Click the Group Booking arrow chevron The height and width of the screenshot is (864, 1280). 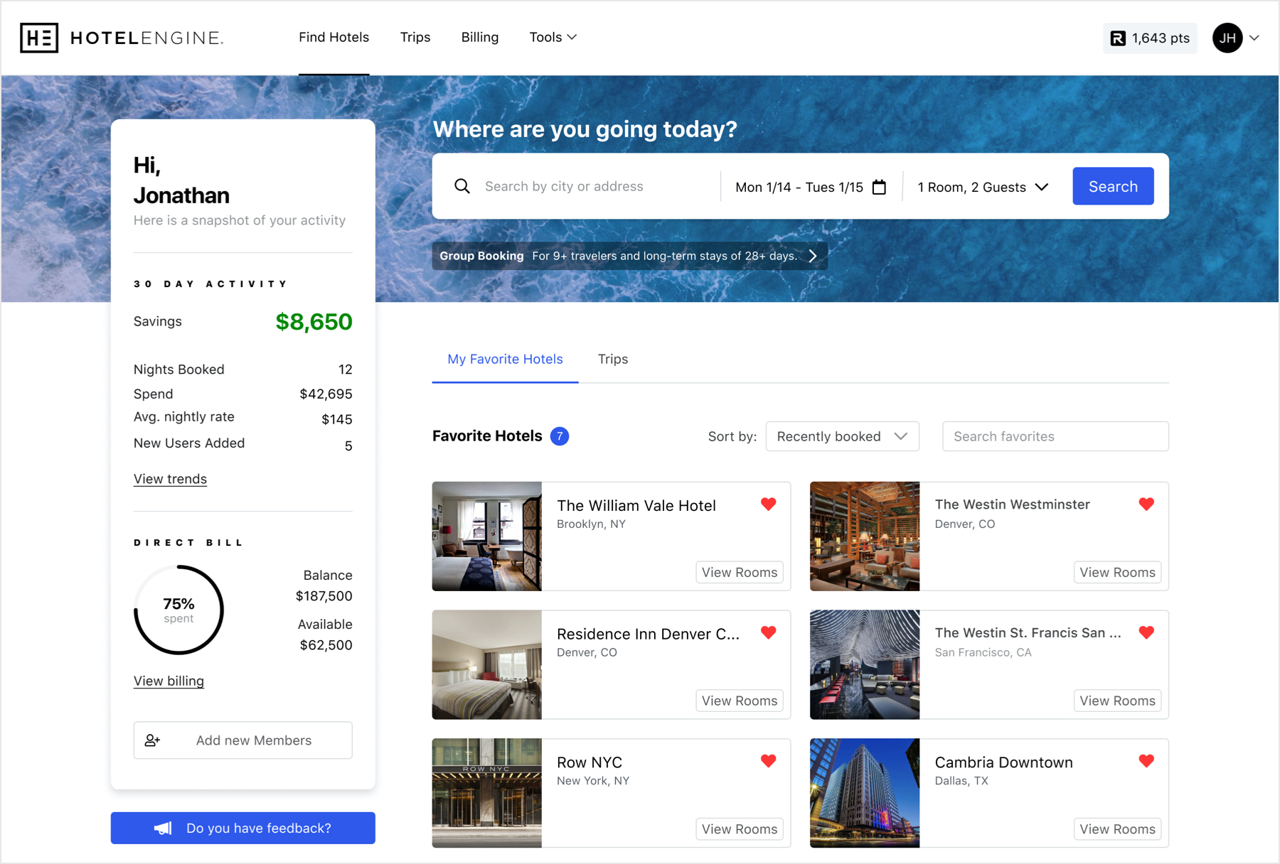[813, 256]
